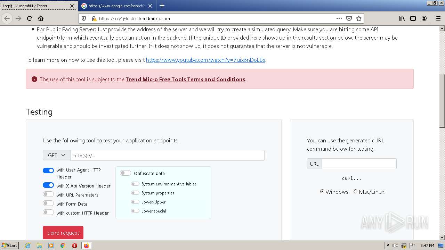Open the Windows Start menu

tap(9, 245)
